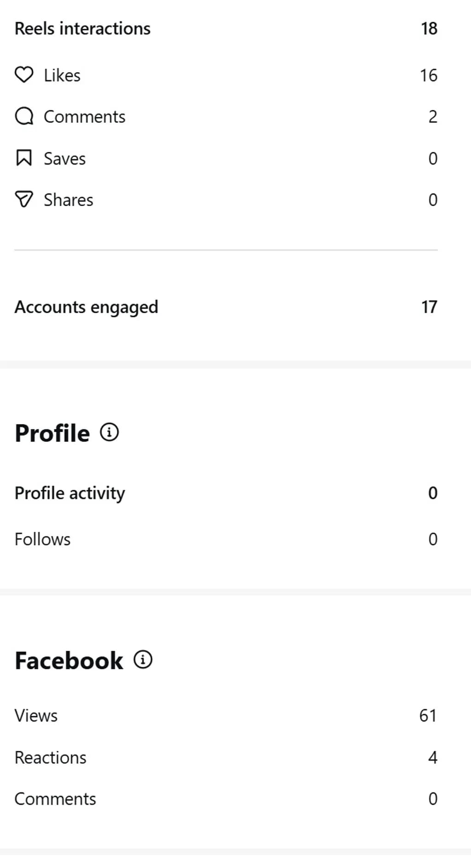Click the Facebook Comments label

56,799
